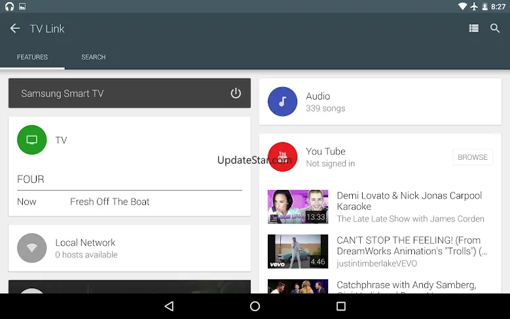This screenshot has height=319, width=510.
Task: Select the 'CAN'T STOP THE FEELING!' video title
Action: (x=412, y=246)
